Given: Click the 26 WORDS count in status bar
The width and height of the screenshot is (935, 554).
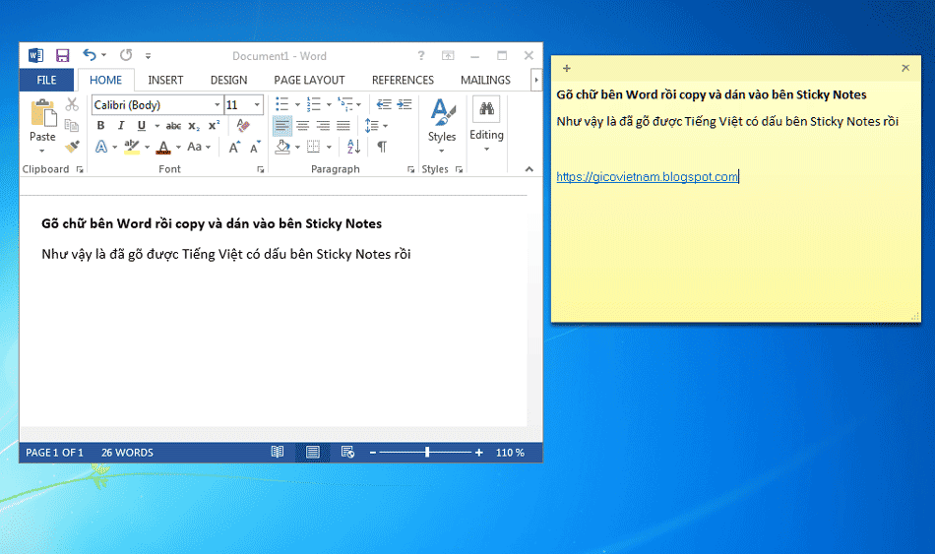Looking at the screenshot, I should point(127,453).
